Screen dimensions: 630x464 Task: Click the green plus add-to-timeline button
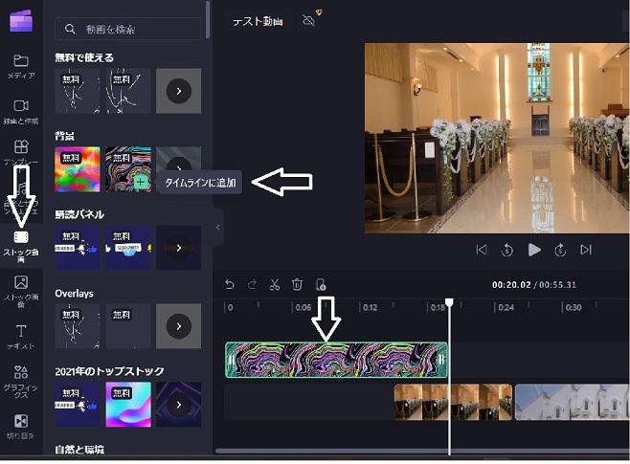click(140, 182)
